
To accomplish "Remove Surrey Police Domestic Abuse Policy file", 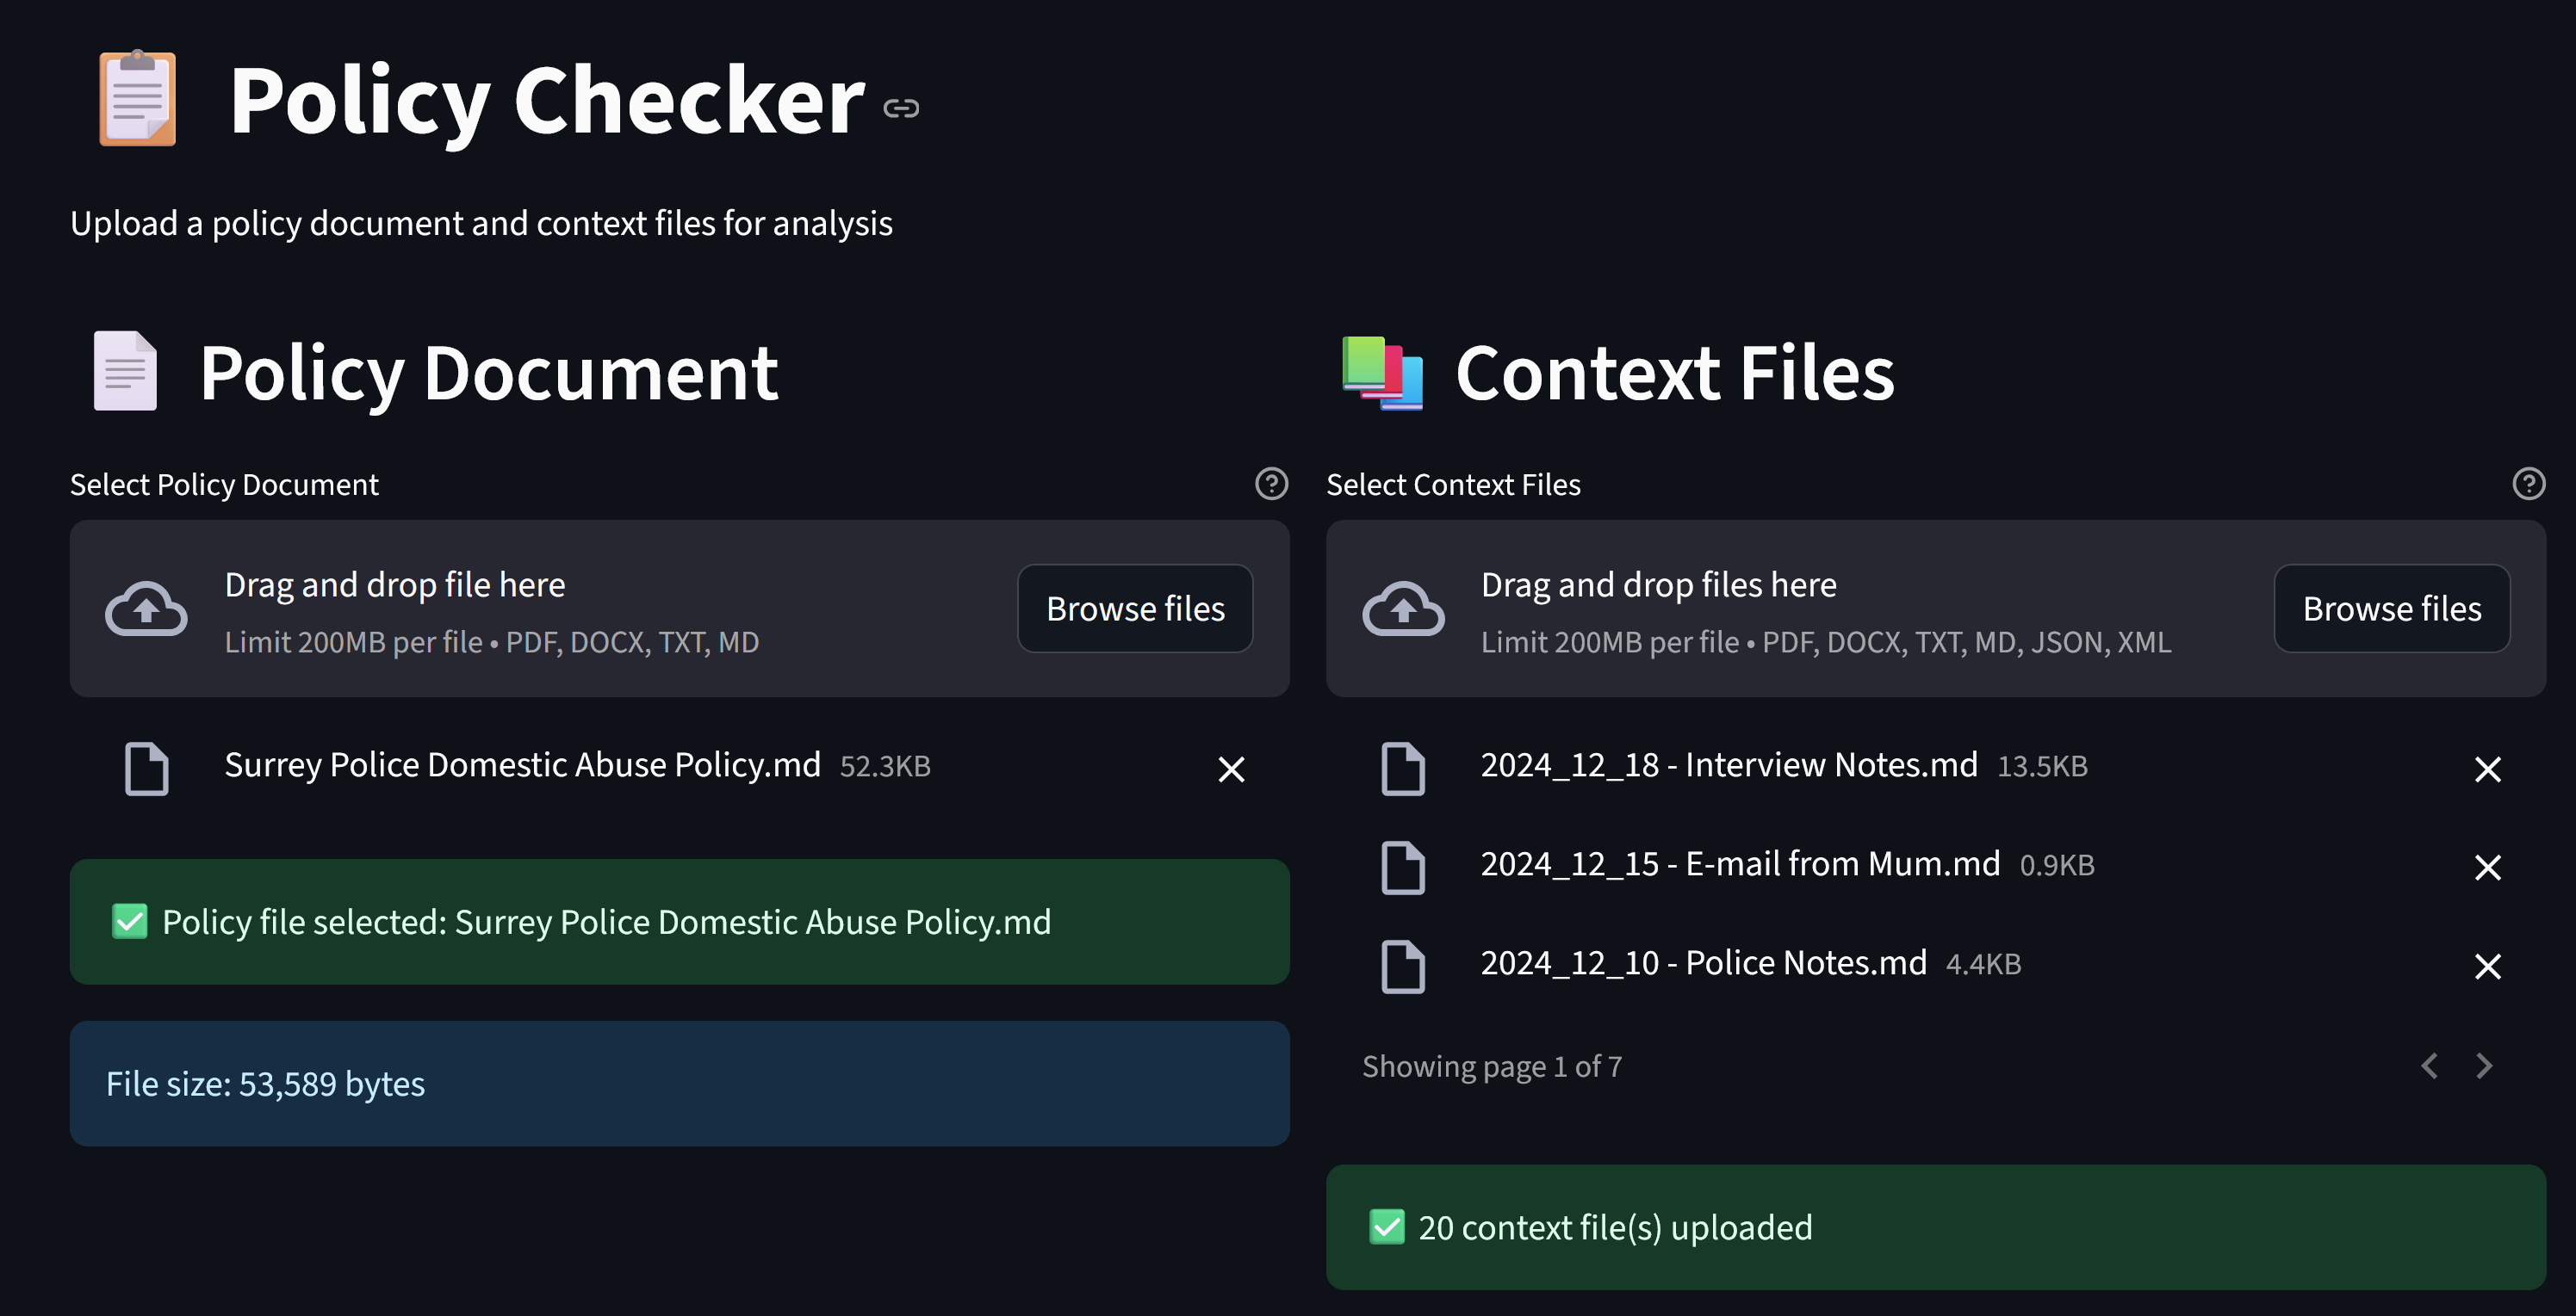I will 1231,769.
